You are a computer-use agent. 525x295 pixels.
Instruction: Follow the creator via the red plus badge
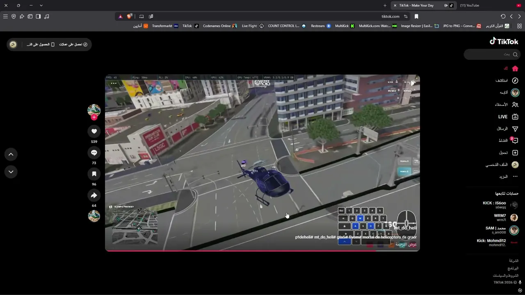tap(94, 117)
